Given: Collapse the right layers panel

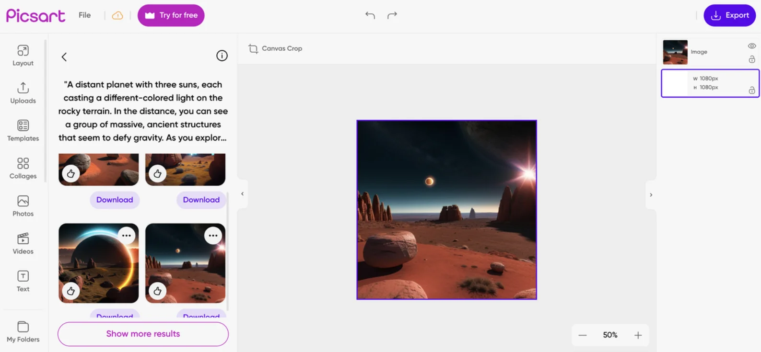Looking at the screenshot, I should tap(651, 195).
